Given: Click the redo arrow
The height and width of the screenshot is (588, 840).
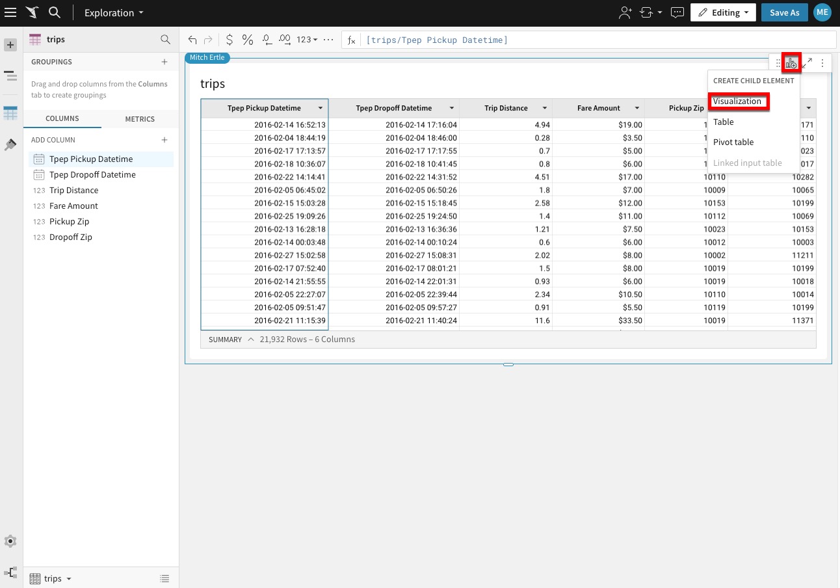Looking at the screenshot, I should (x=208, y=40).
